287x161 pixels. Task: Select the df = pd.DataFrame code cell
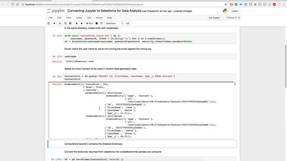(150, 159)
